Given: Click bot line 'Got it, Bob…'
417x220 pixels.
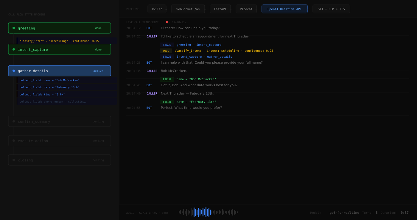Looking at the screenshot, I should click(x=199, y=85).
